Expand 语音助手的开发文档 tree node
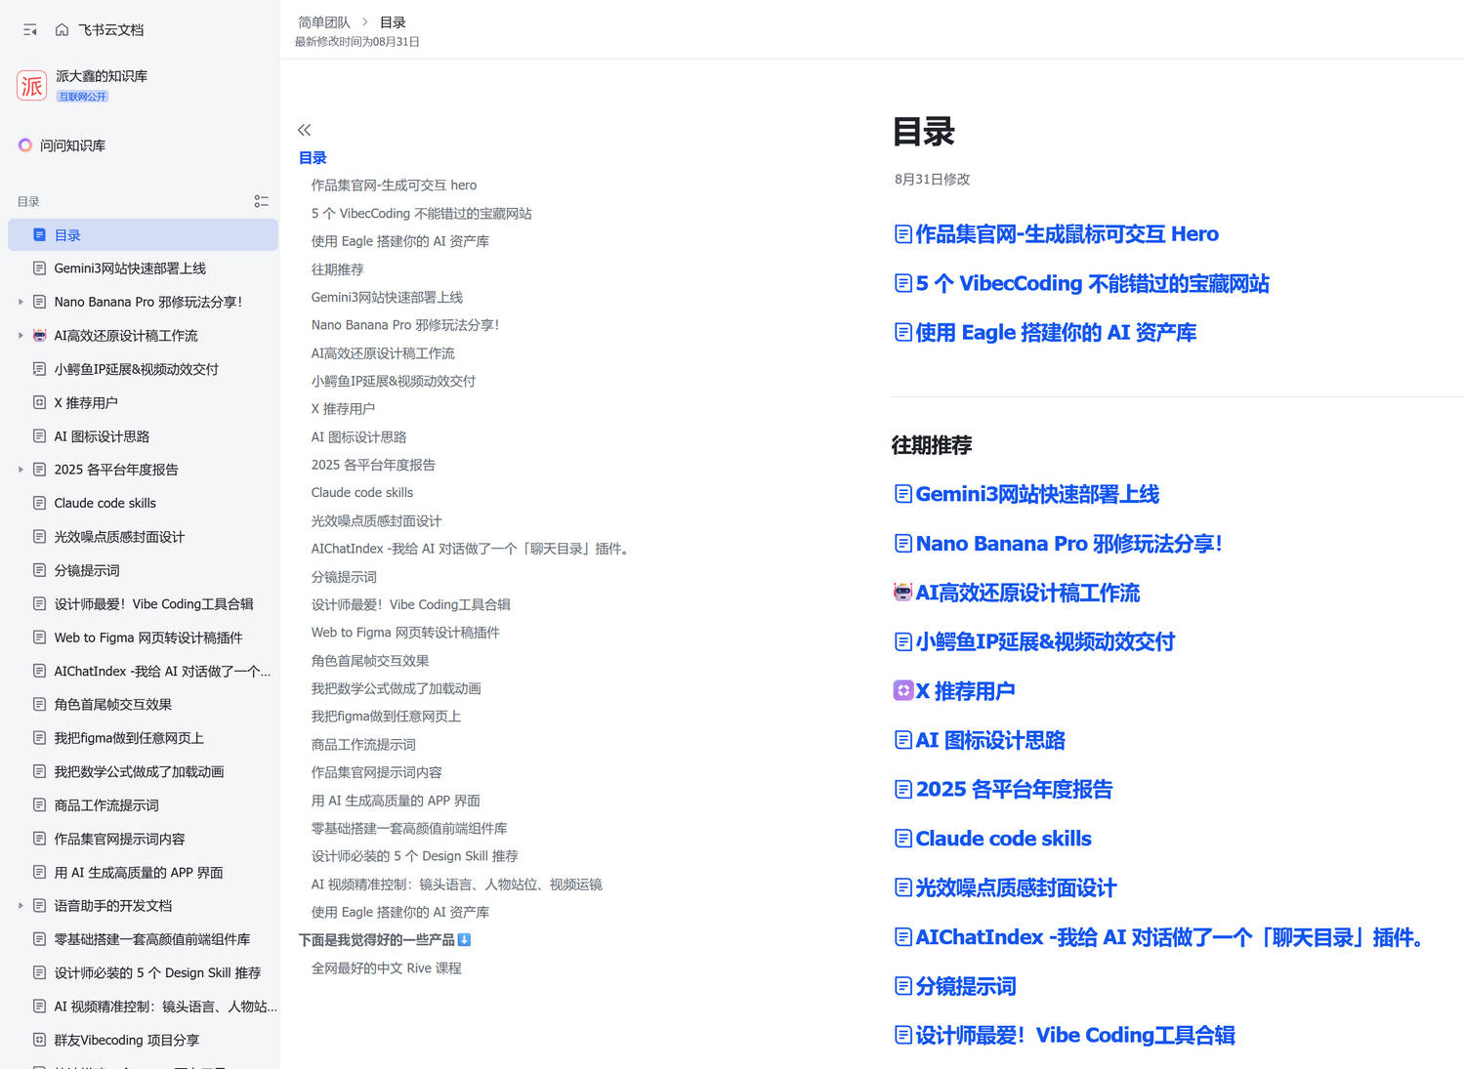This screenshot has width=1465, height=1069. click(x=21, y=906)
